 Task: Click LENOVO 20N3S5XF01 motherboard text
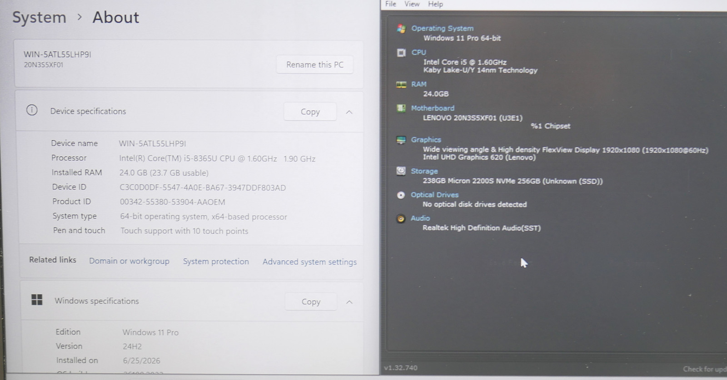pyautogui.click(x=473, y=118)
